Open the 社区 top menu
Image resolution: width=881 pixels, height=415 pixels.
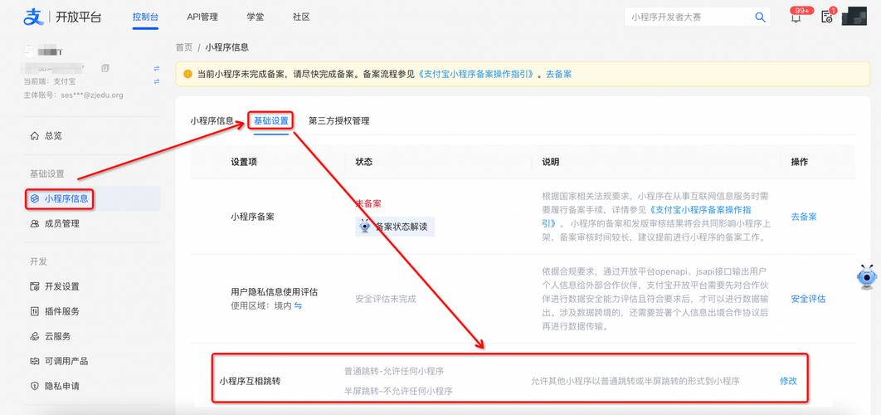[x=301, y=17]
